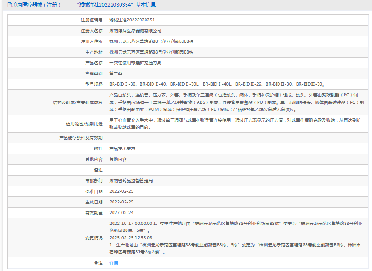Click approving department 湖南省药品监督管理局
Image resolution: width=372 pixels, height=271 pixels.
click(131, 181)
